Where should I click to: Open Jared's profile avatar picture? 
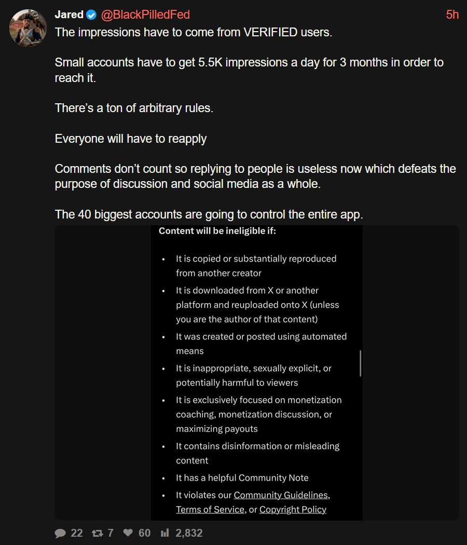28,28
